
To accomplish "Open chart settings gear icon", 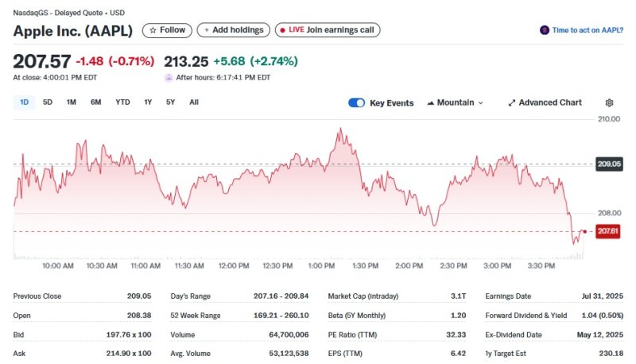I will click(x=609, y=103).
